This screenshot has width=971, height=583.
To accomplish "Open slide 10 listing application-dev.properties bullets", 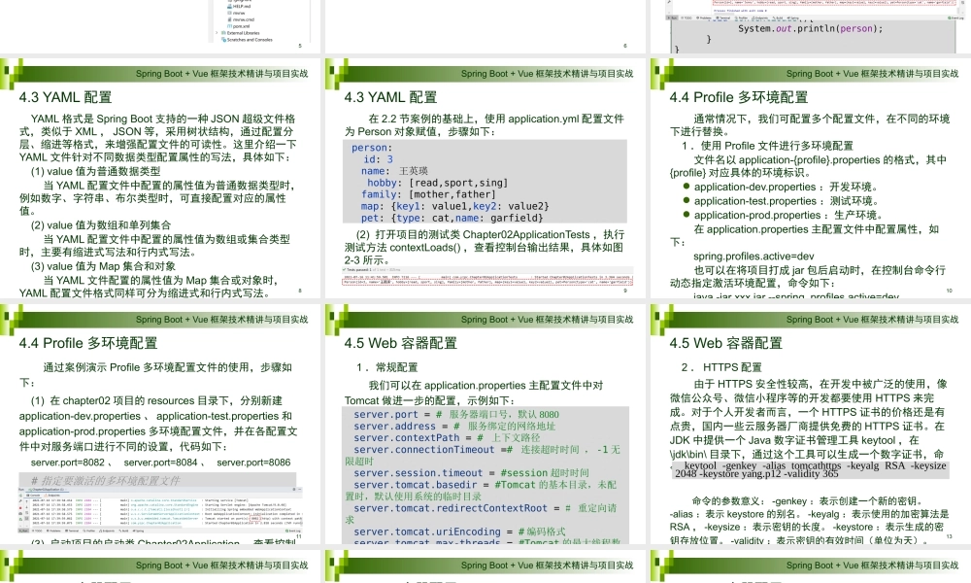I will (811, 185).
